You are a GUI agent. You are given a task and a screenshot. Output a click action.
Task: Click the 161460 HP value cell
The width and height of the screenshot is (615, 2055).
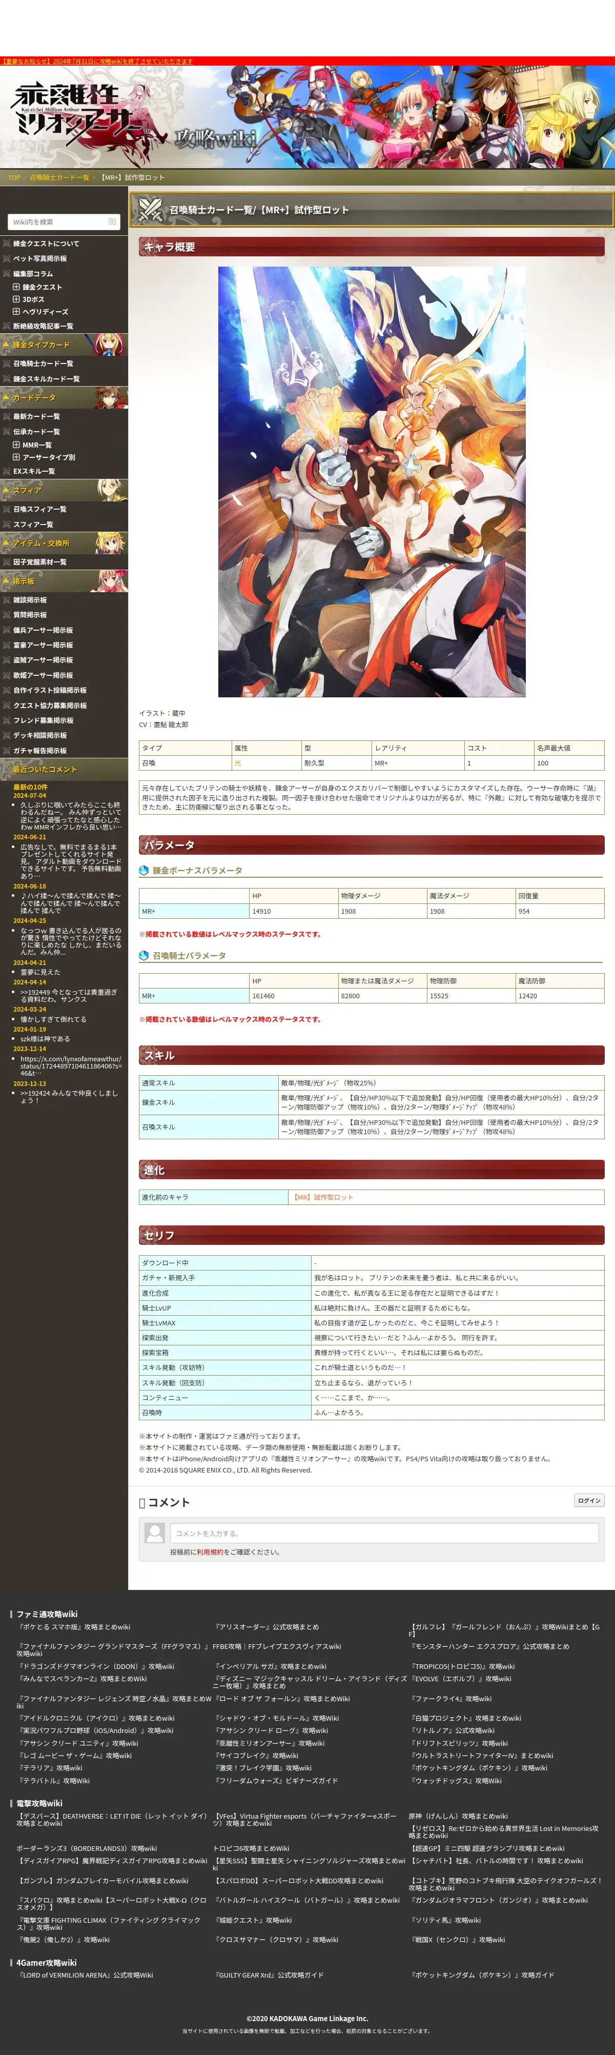[294, 996]
